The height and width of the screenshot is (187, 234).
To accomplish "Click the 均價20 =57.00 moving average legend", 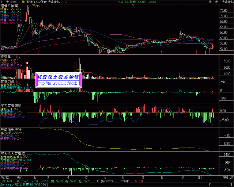I will coord(11,15).
